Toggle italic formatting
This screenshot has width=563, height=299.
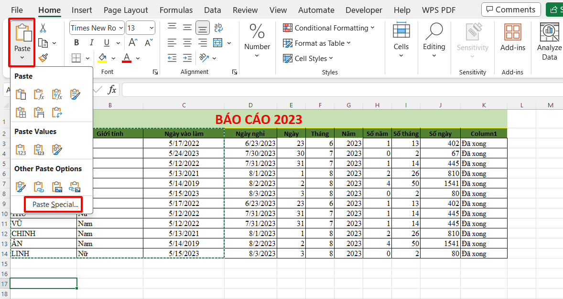pyautogui.click(x=91, y=42)
